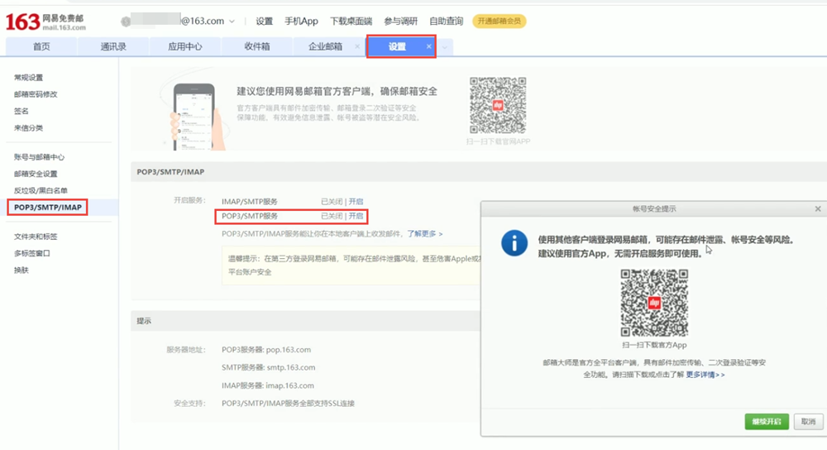Open 常规设置 in sidebar
The height and width of the screenshot is (450, 827).
(x=28, y=78)
